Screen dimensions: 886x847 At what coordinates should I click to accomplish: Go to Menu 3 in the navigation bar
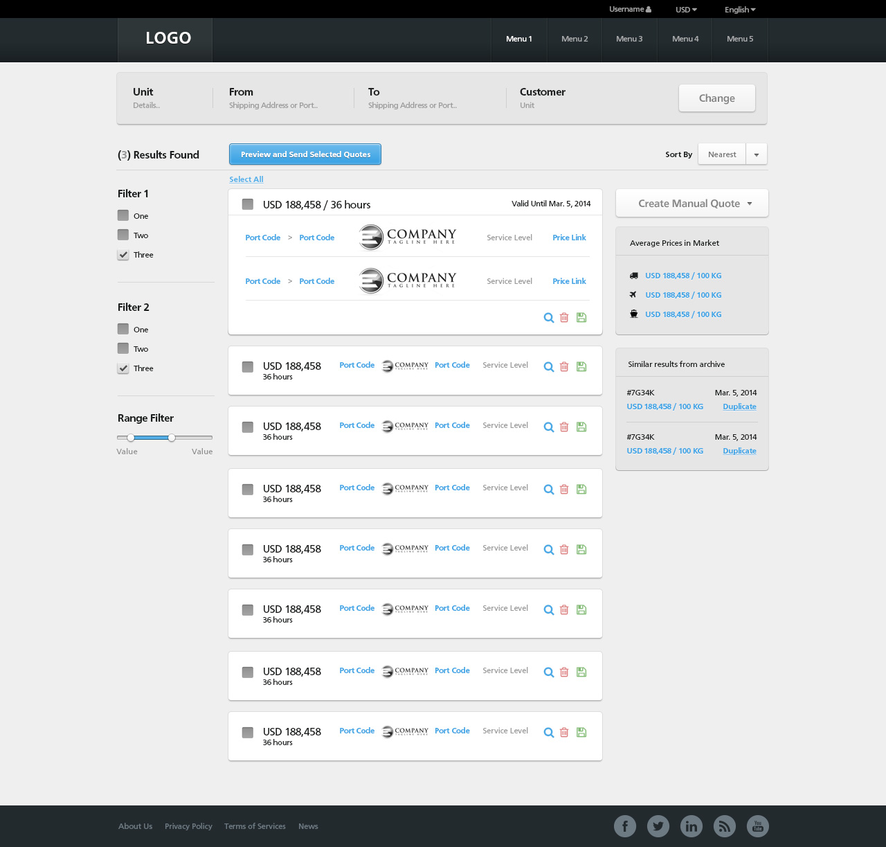coord(629,39)
